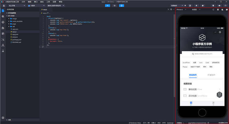Open the 线上环境 environment dropdown

pyautogui.click(x=16, y=5)
